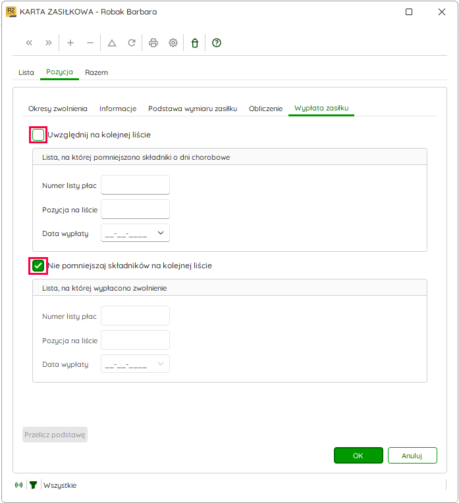This screenshot has height=503, width=459.
Task: Open settings gear icon
Action: tap(173, 43)
